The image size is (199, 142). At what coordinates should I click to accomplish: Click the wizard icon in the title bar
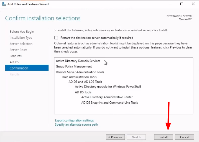coord(3,4)
